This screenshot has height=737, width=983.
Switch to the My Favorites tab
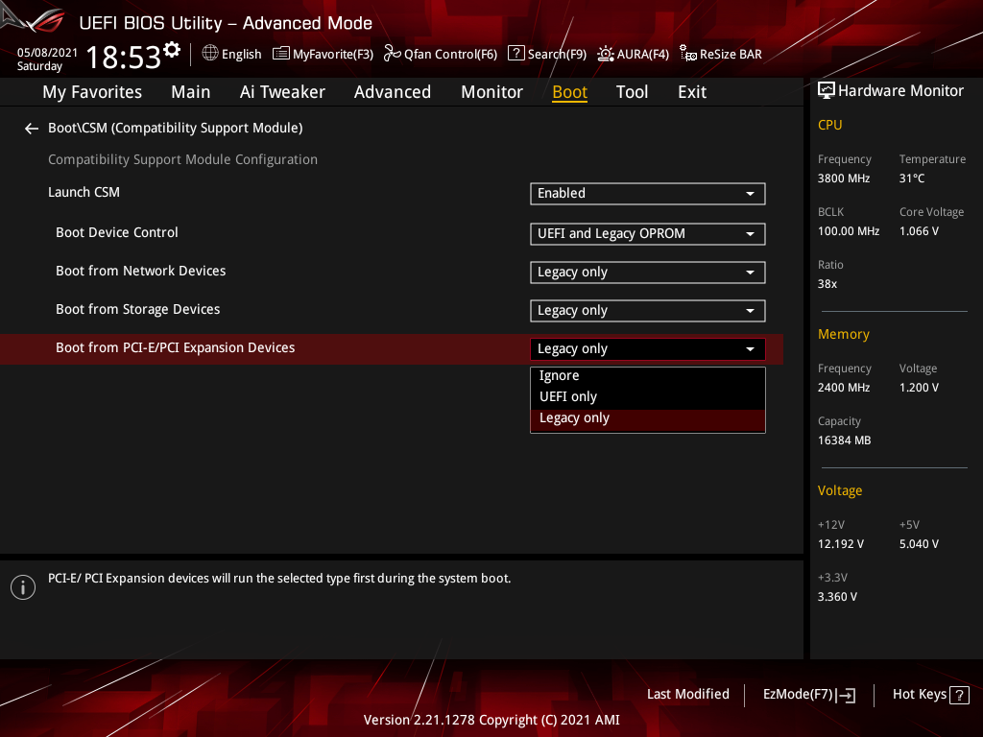[92, 92]
